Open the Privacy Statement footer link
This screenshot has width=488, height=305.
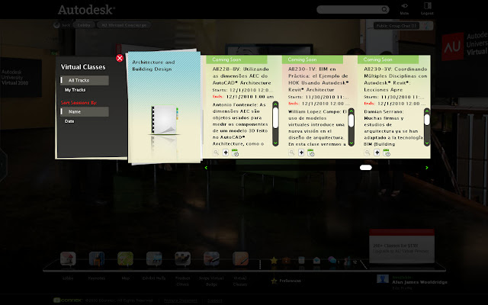click(x=181, y=300)
